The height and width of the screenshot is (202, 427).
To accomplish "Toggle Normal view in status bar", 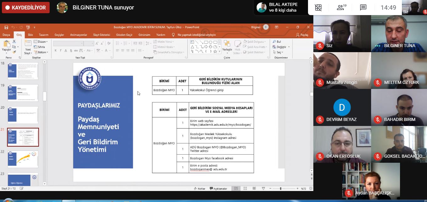I will (236, 188).
